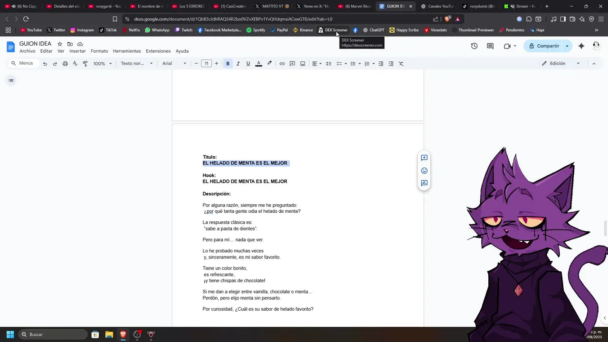Start a Meet video call
The width and height of the screenshot is (608, 342).
tap(507, 46)
